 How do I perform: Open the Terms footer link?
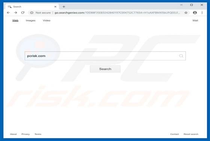tap(38, 134)
